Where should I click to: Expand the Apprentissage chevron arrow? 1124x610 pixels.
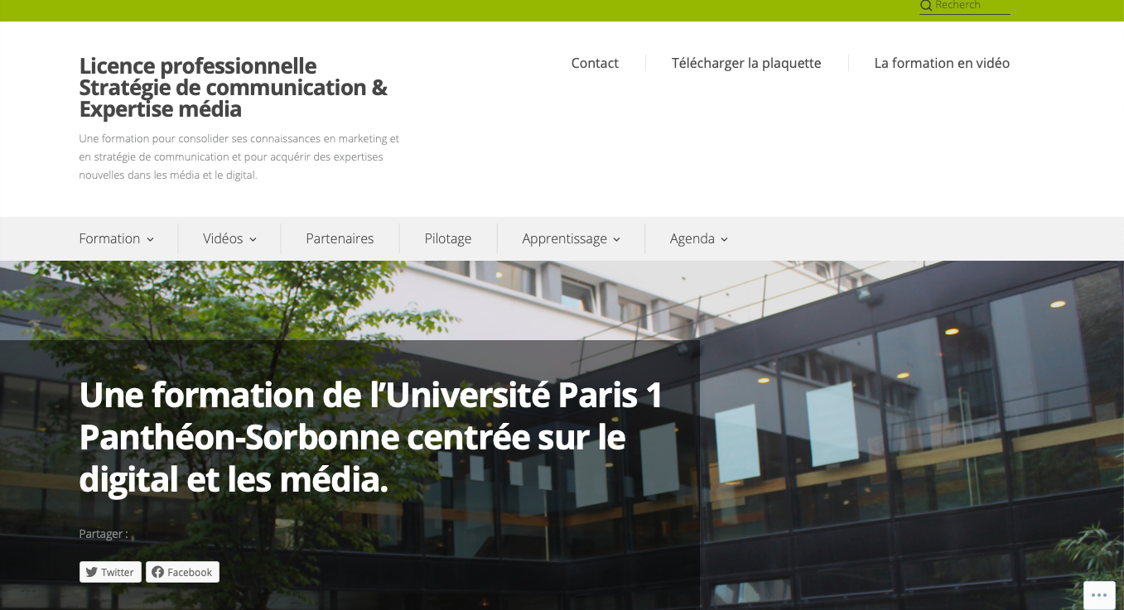[x=616, y=239]
